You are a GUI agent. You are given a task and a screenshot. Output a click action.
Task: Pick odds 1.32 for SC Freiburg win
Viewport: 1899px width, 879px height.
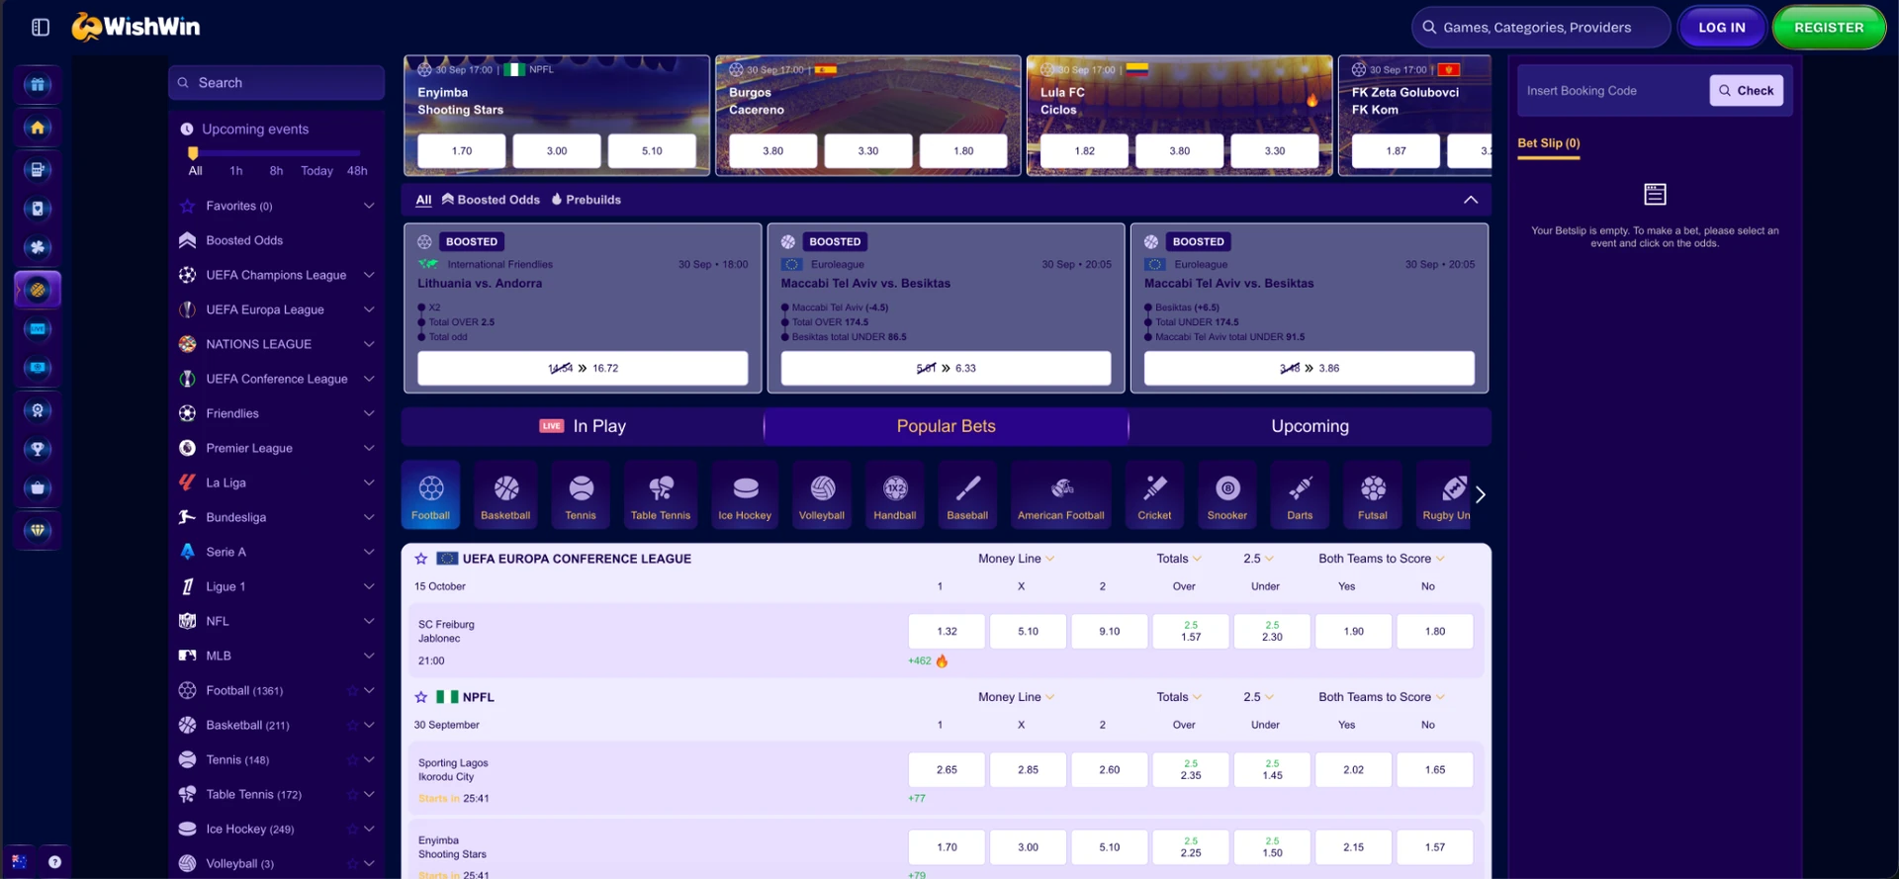pos(947,631)
